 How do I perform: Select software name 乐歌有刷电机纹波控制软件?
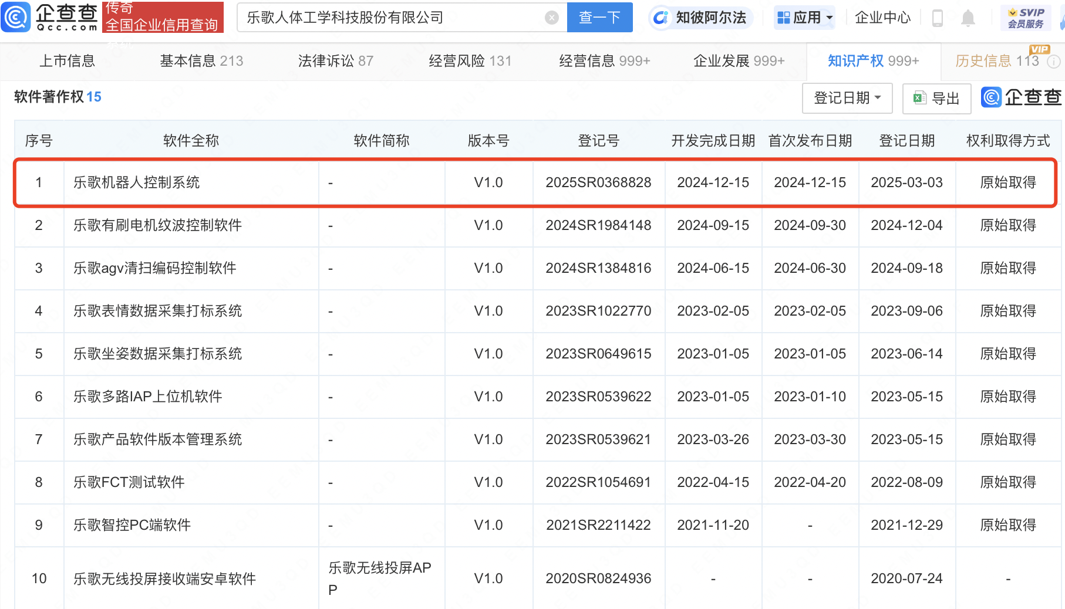[157, 225]
